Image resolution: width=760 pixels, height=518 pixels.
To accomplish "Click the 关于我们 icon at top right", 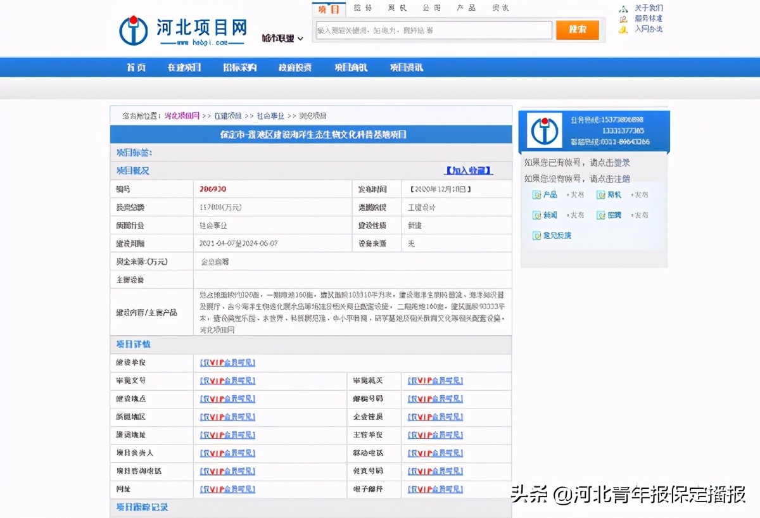I will click(x=623, y=8).
